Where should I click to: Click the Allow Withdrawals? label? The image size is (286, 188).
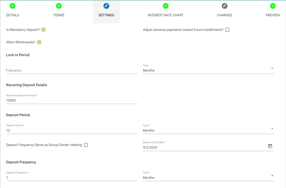[21, 42]
